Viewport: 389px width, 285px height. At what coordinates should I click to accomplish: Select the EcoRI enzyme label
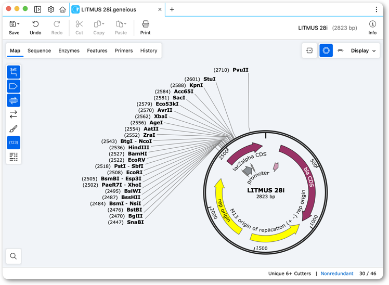click(135, 172)
